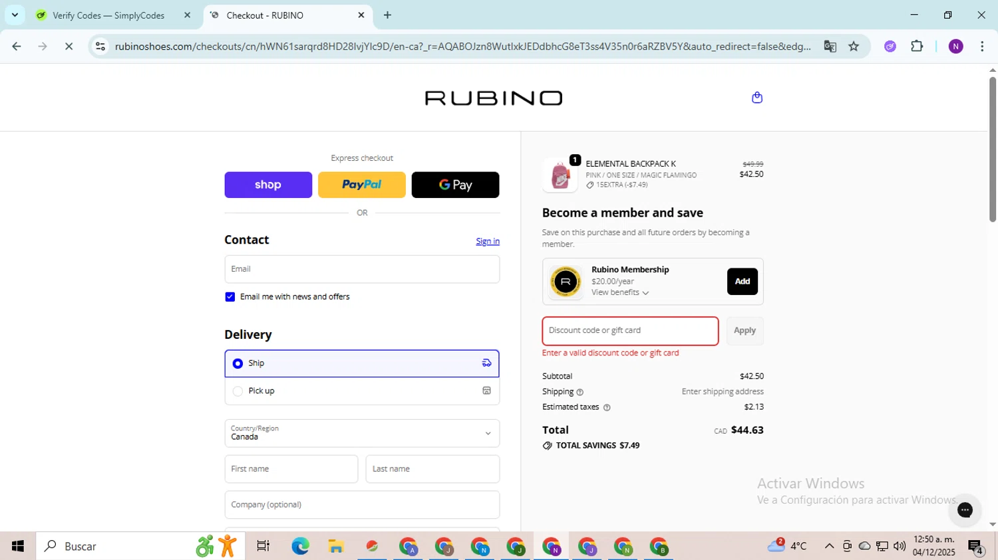Click the taskbar clock showing 12:50 a. m.
This screenshot has height=560, width=998.
[934, 546]
